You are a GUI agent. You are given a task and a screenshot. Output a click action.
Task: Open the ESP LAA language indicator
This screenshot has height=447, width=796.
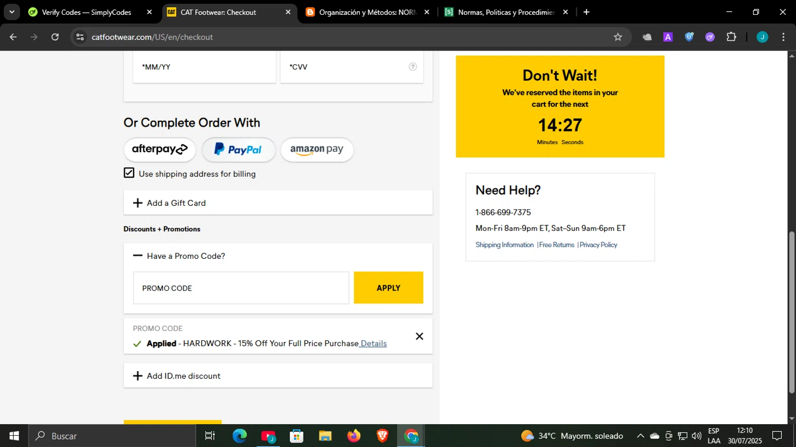714,436
